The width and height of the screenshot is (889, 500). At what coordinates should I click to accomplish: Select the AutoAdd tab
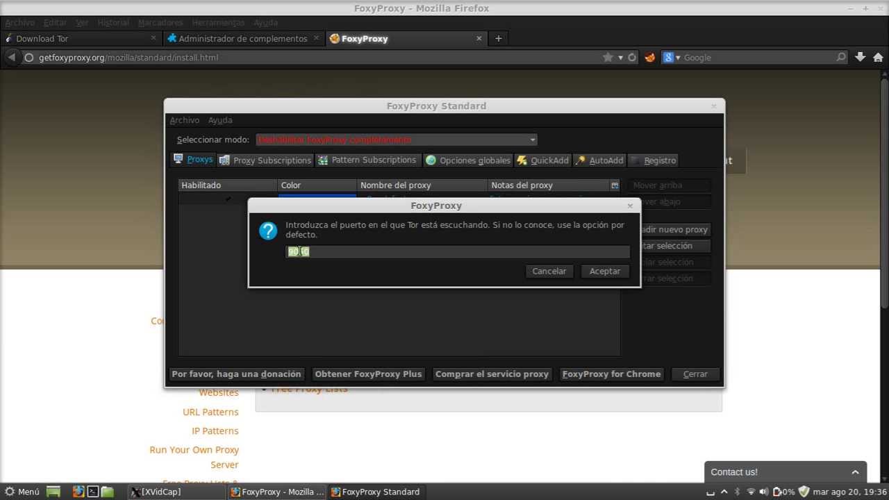coord(599,160)
